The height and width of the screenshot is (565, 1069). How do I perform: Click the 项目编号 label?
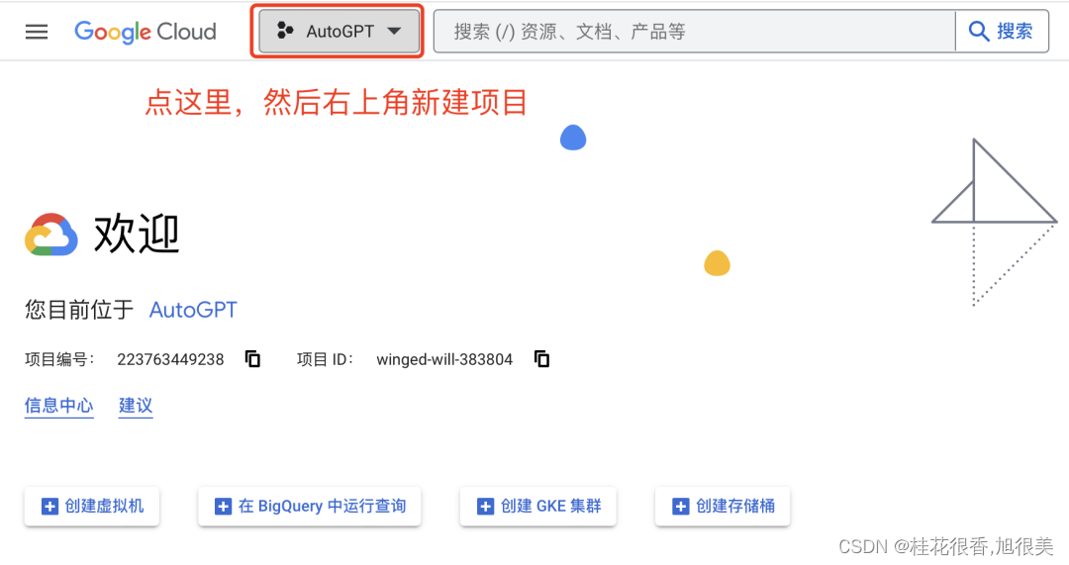tap(59, 359)
